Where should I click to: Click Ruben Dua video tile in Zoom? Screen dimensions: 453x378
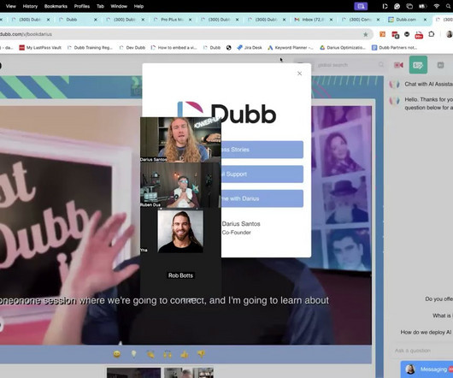(x=181, y=185)
